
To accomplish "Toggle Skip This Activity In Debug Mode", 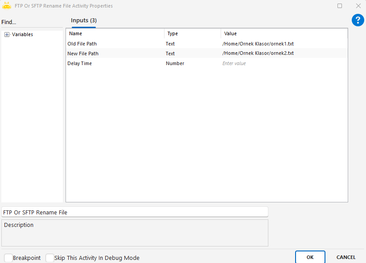I will (x=50, y=258).
